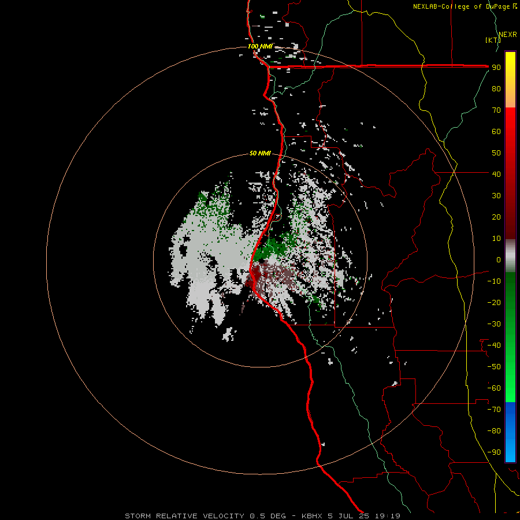520x520 pixels.
Task: Select the positive 80 value on velocity scale
Action: click(x=496, y=89)
